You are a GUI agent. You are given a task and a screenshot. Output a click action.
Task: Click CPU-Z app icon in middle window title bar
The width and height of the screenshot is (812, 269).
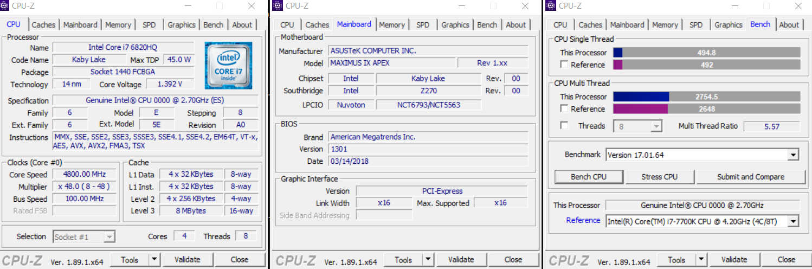278,5
